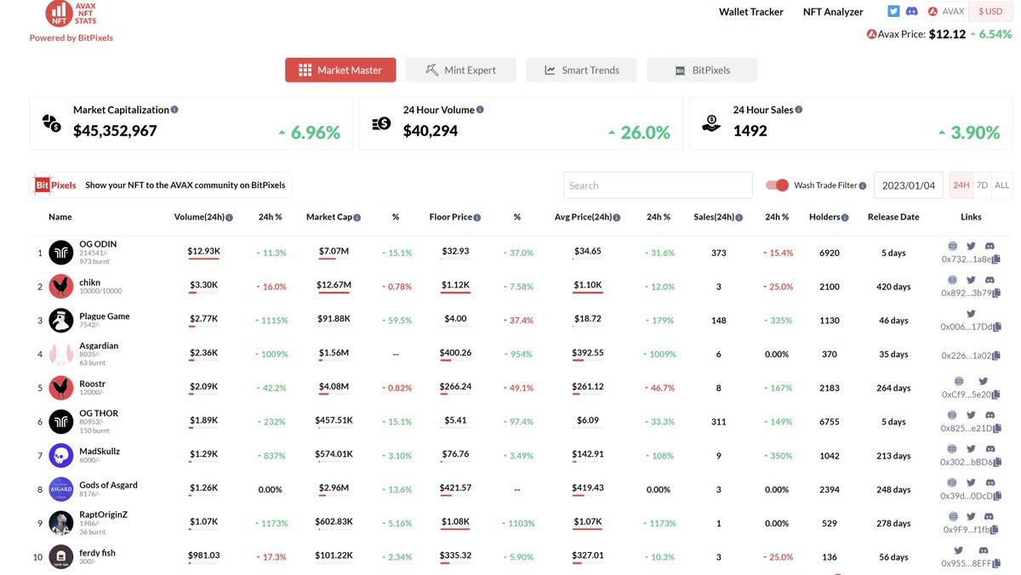Viewport: 1021px width, 575px height.
Task: Click the $45,352,967 market cap value
Action: pos(115,131)
